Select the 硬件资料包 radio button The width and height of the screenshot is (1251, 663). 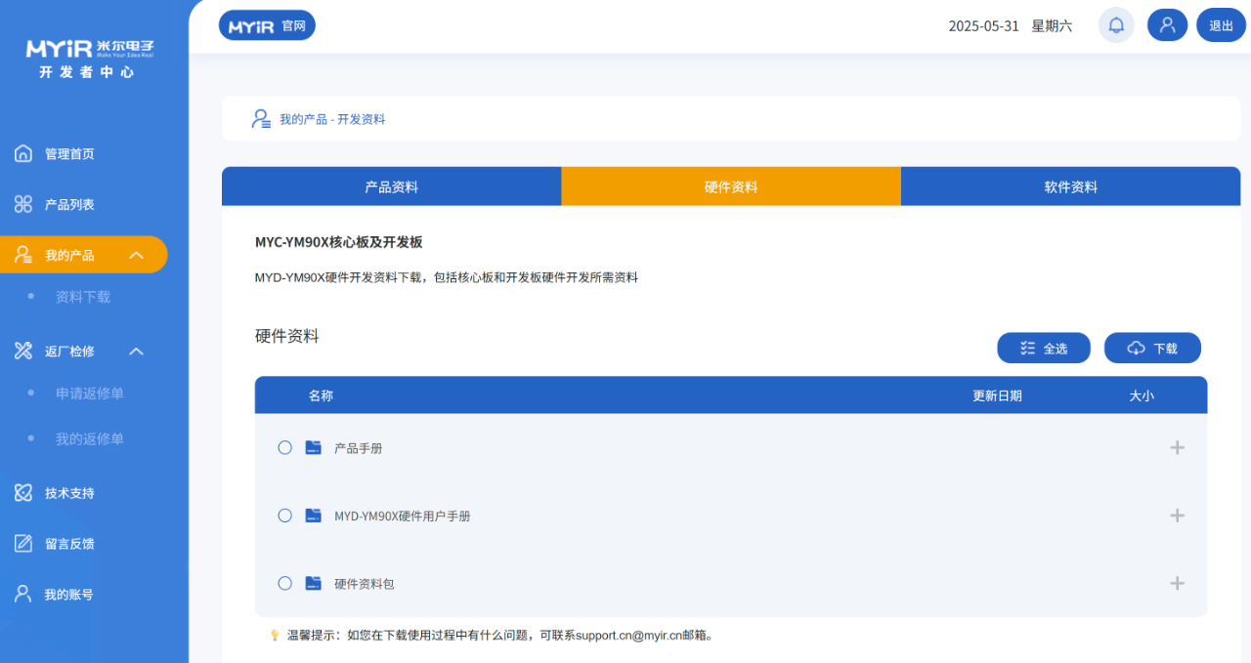[284, 583]
